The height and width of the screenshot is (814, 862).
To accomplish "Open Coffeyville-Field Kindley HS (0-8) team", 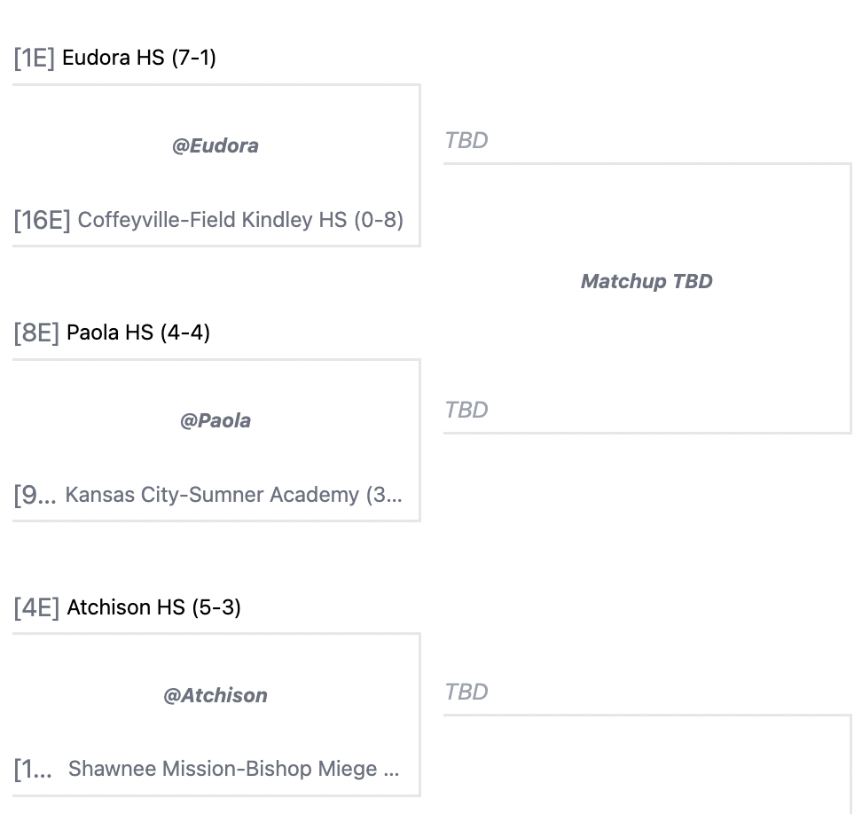I will point(240,220).
